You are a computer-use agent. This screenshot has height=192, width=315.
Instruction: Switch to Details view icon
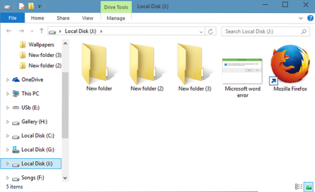point(298,186)
